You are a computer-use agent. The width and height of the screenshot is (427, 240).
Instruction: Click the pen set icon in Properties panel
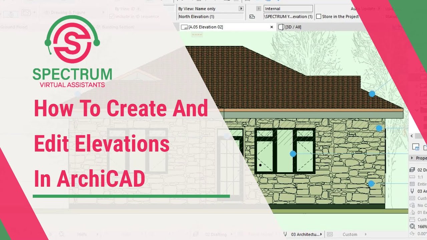412,191
